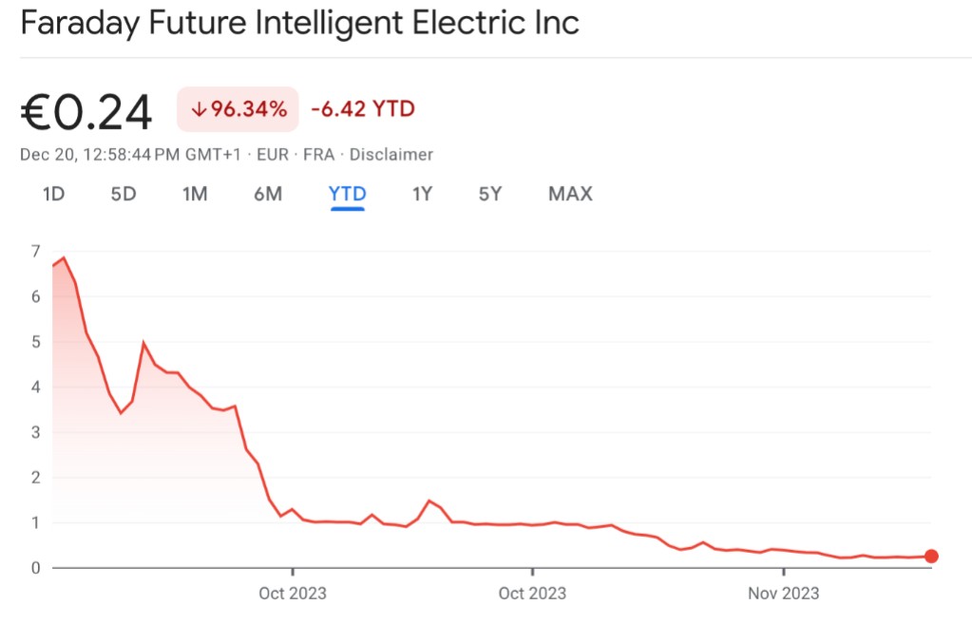972x624 pixels.
Task: Click the 96.34% change badge
Action: pos(238,109)
